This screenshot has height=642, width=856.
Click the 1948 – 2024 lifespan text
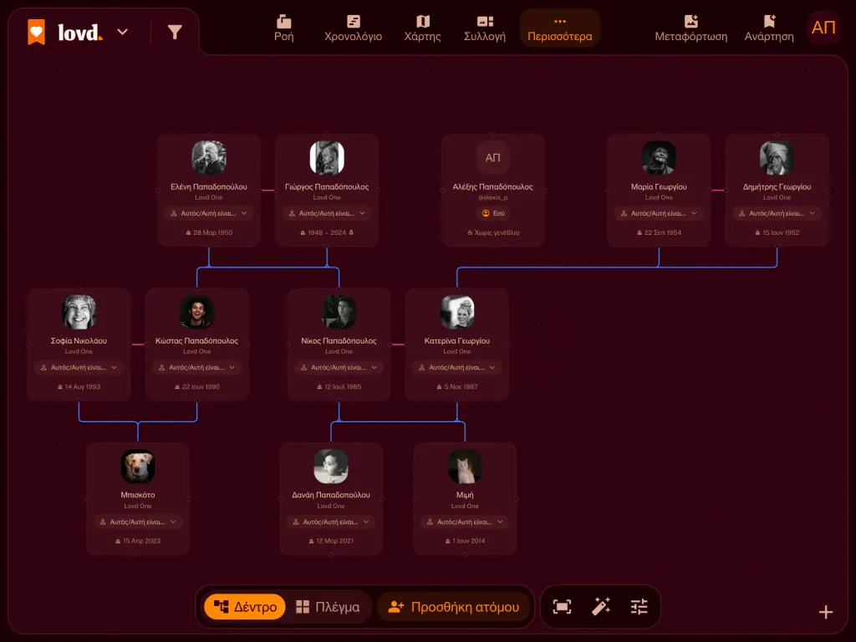tap(327, 232)
